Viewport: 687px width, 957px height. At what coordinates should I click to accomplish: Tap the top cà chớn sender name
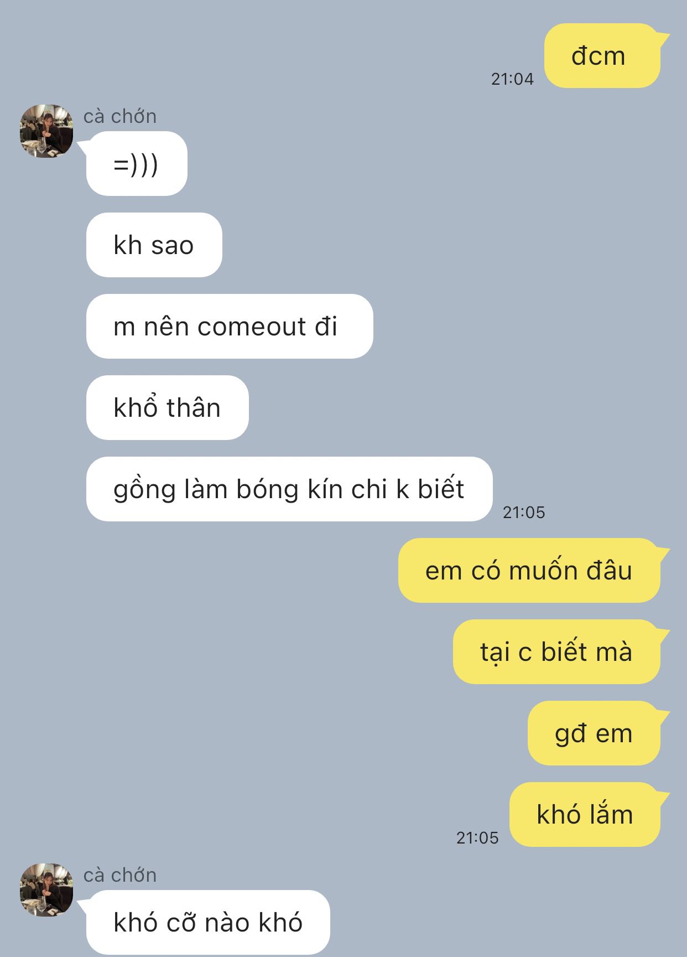tap(120, 116)
